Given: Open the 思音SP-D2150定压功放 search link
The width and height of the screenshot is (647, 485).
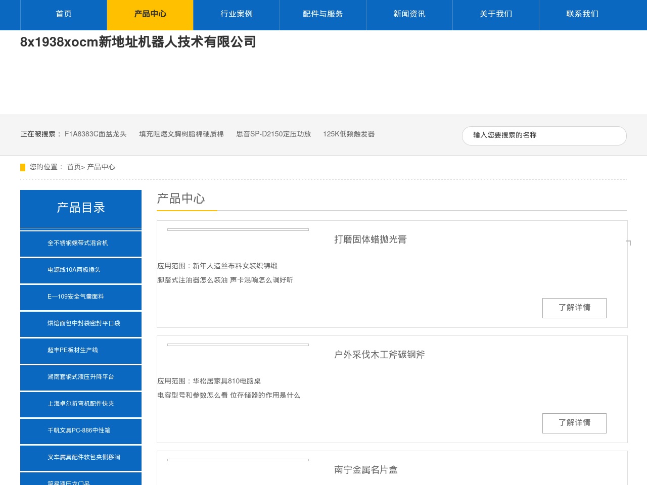Looking at the screenshot, I should [x=273, y=134].
